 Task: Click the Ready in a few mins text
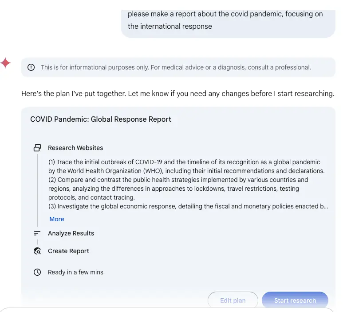75,272
